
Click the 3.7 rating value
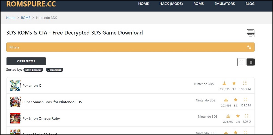pyautogui.click(x=234, y=89)
